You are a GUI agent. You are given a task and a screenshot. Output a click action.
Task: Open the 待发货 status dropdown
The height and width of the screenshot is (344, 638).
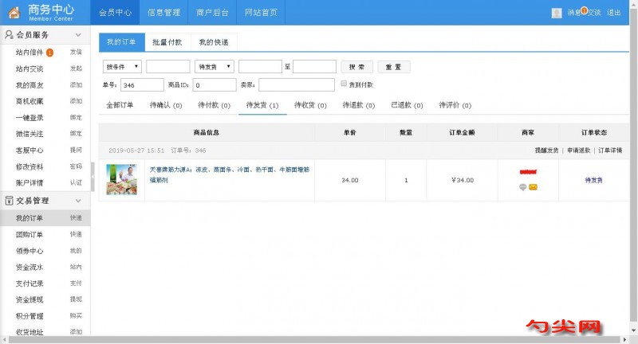tap(215, 67)
